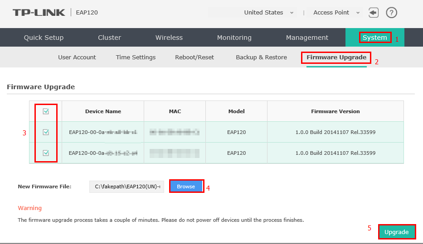Image resolution: width=423 pixels, height=244 pixels.
Task: Toggle the select-all header checkbox
Action: pos(46,111)
